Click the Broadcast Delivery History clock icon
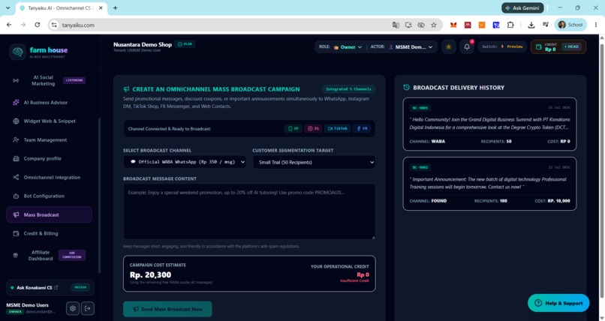 406,88
